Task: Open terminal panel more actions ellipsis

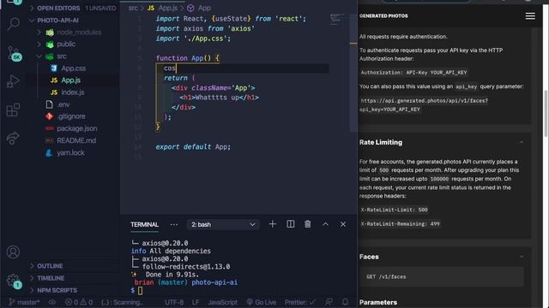Action: pos(173,224)
